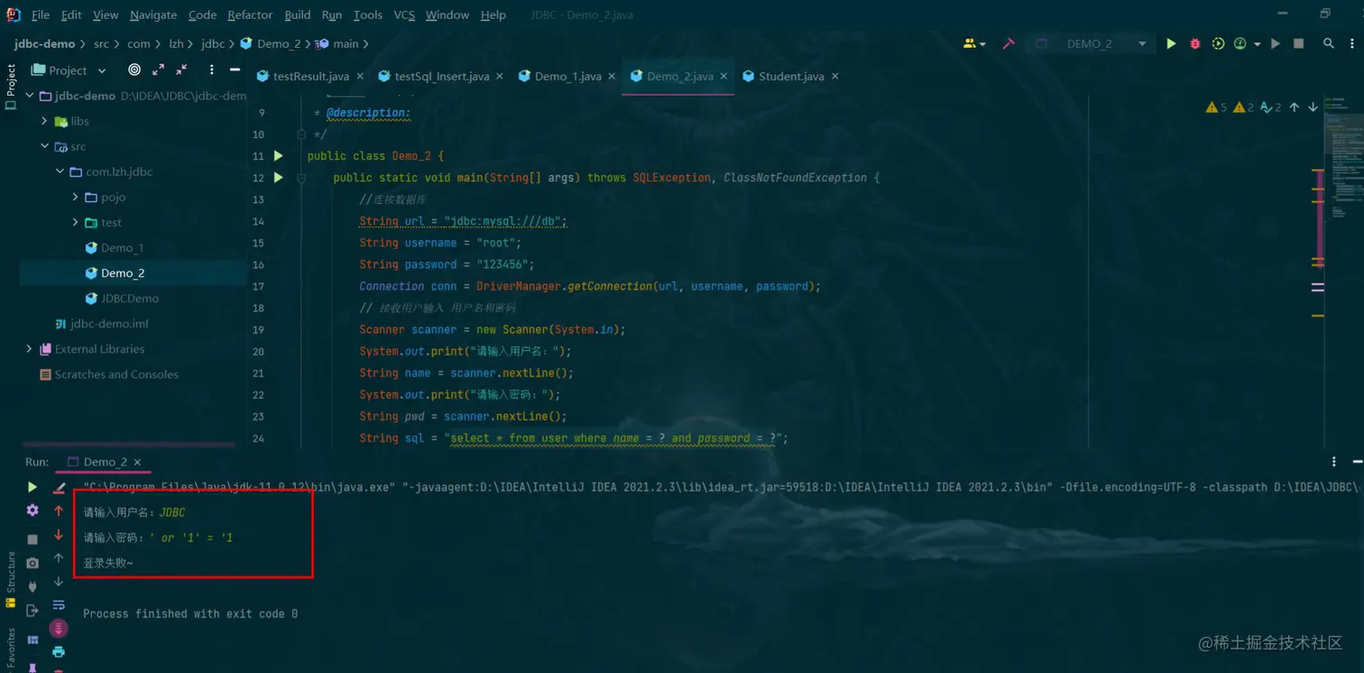This screenshot has height=673, width=1364.
Task: Go to next highlighted error arrow
Action: point(1313,107)
